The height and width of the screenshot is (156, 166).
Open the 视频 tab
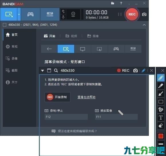[x=71, y=36]
